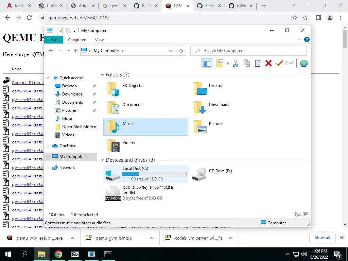This screenshot has width=348, height=261.
Task: Select Pictures in navigation pane
Action: (x=69, y=110)
